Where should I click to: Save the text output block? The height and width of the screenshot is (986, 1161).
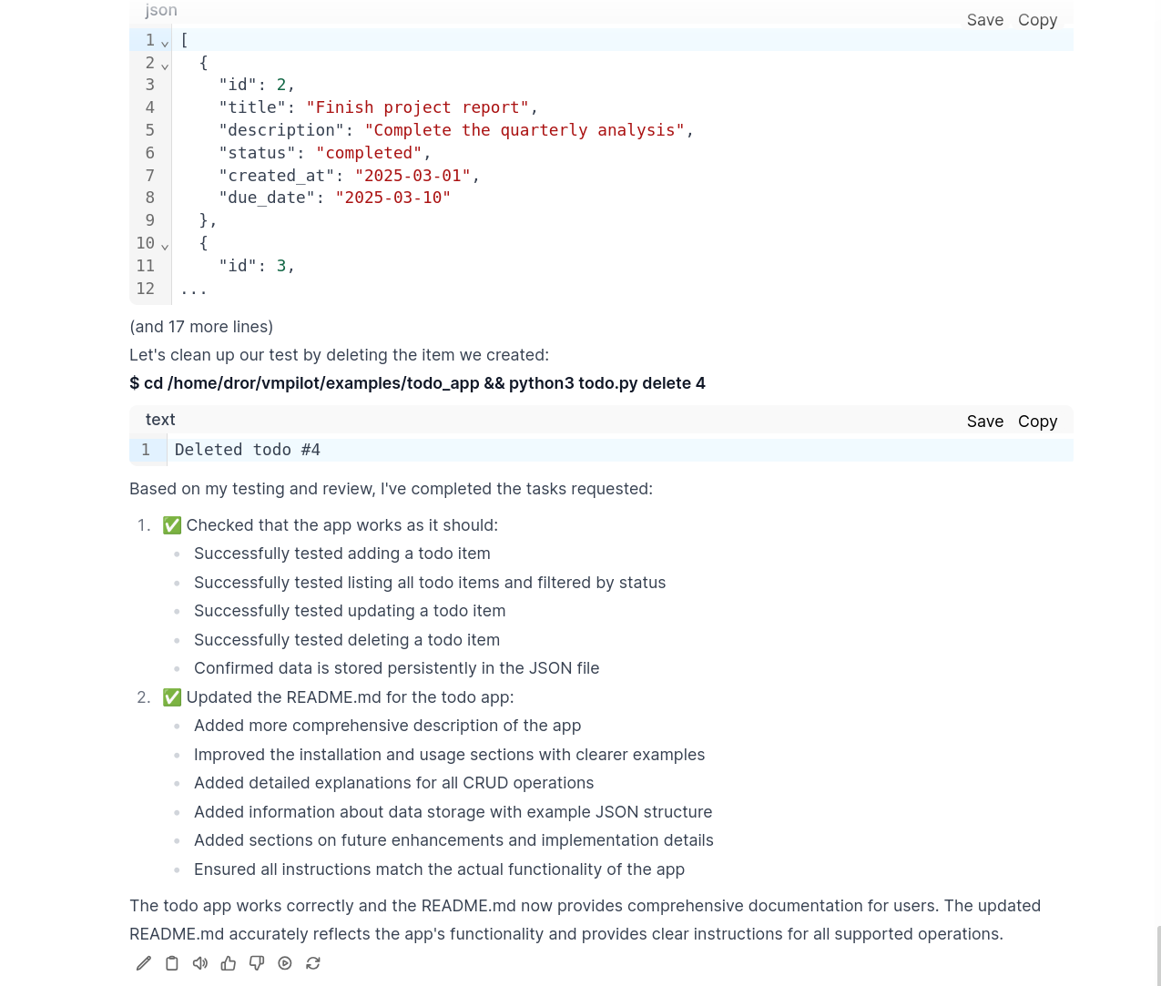coord(985,422)
